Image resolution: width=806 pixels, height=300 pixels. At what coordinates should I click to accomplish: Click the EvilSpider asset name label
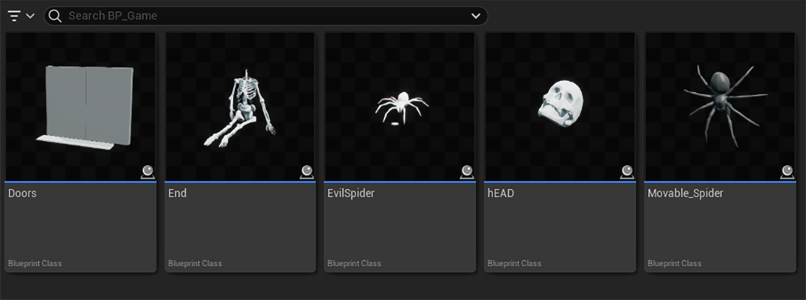[351, 193]
